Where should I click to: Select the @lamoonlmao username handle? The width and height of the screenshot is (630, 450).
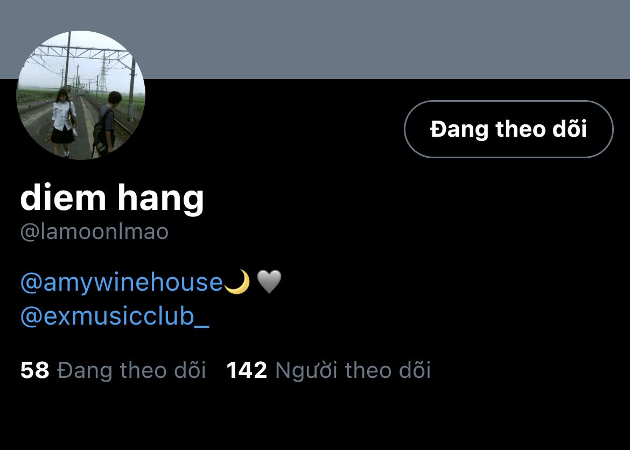pyautogui.click(x=94, y=232)
